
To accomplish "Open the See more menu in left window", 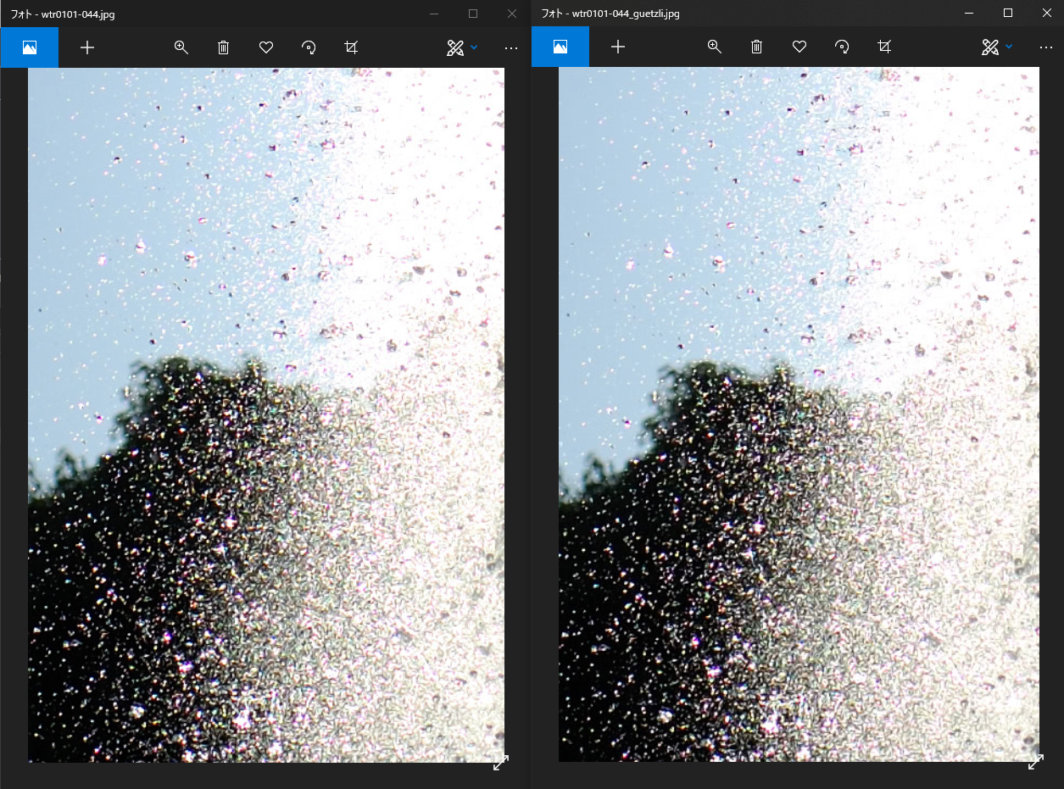I will pos(510,47).
